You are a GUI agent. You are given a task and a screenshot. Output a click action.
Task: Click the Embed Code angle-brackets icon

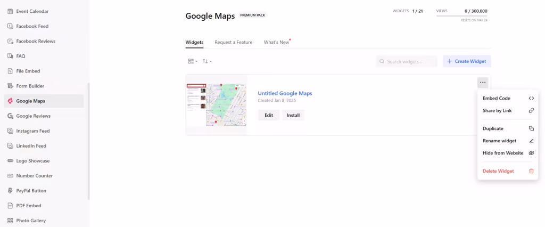(531, 98)
